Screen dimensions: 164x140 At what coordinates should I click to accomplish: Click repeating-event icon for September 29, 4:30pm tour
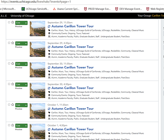coord(49,47)
